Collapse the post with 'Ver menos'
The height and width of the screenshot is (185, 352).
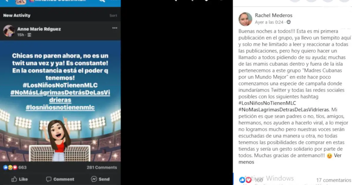tap(290, 159)
